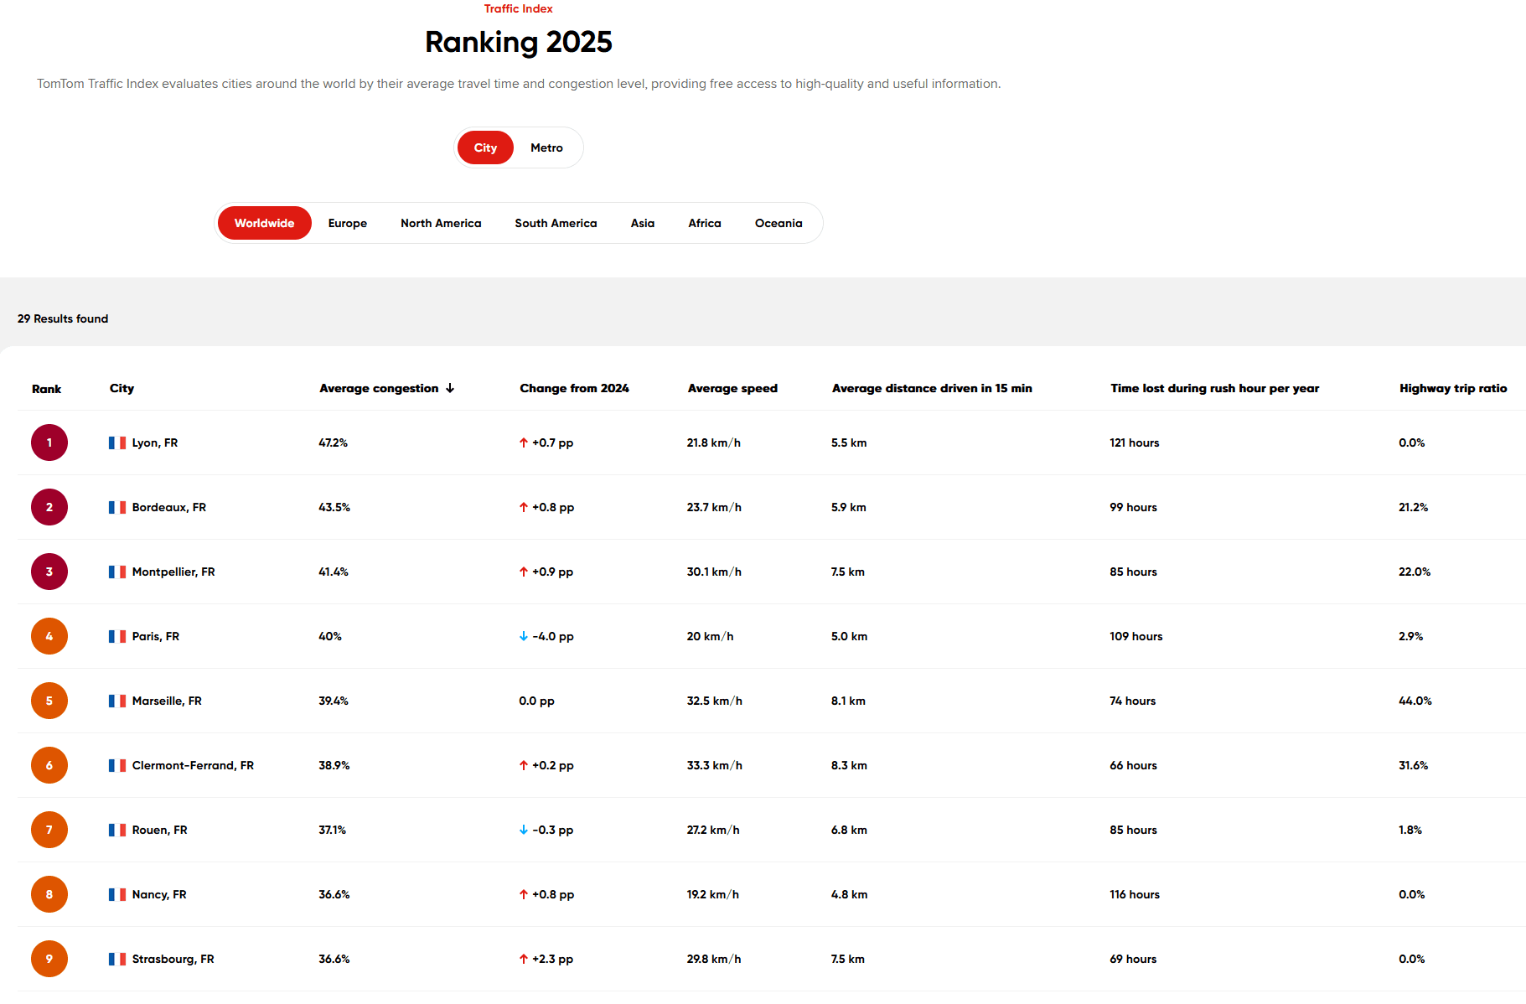Screen dimensions: 1526x1004
Task: Sort by Average distance driven in 15 min
Action: tap(932, 388)
